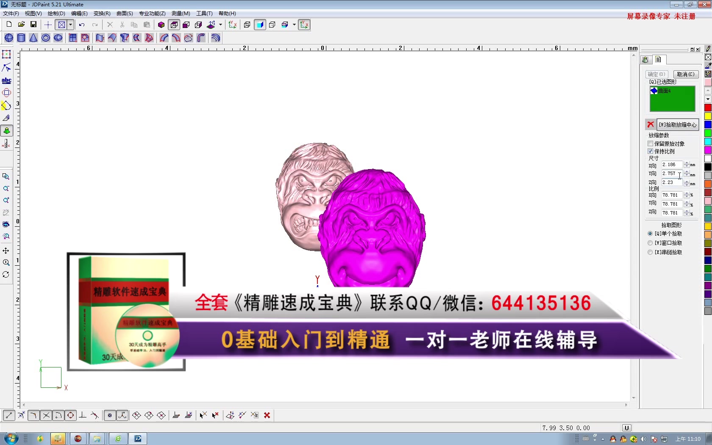Open dropdown beside the purple plane icon
Screen dimensions: 712x445
[220, 25]
